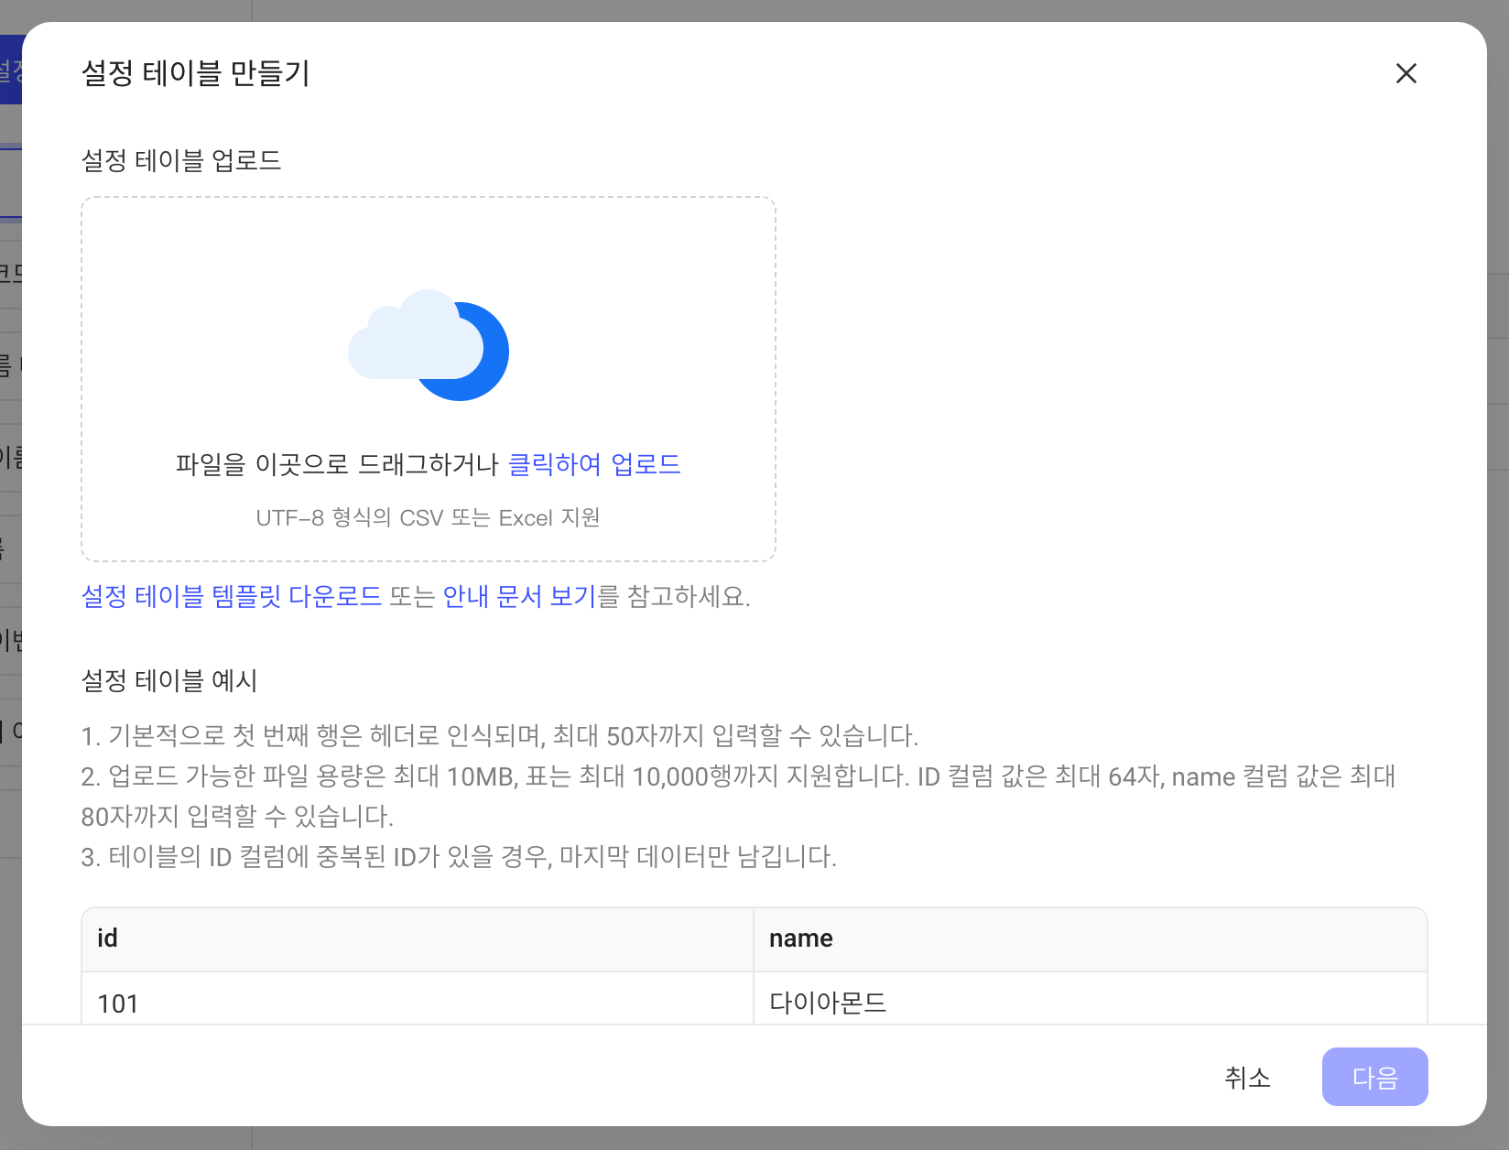1509x1150 pixels.
Task: Click the 설정 테이블 만들기 dialog title
Action: tap(196, 72)
